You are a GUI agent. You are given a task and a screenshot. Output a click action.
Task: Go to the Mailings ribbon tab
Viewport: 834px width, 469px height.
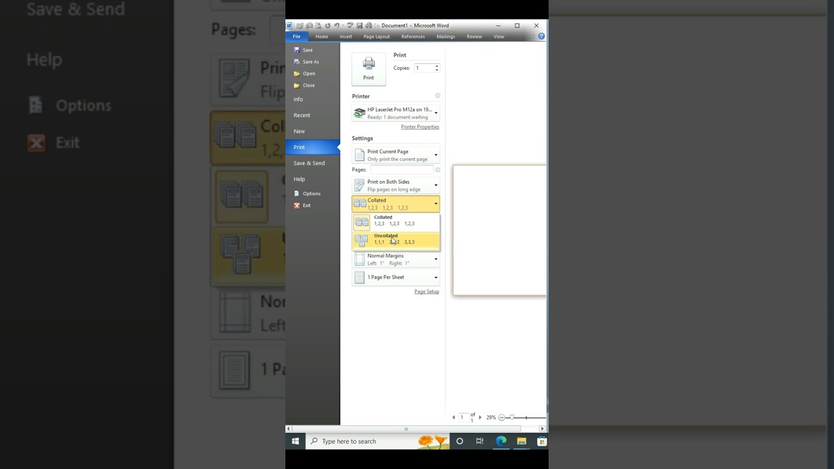click(x=446, y=36)
